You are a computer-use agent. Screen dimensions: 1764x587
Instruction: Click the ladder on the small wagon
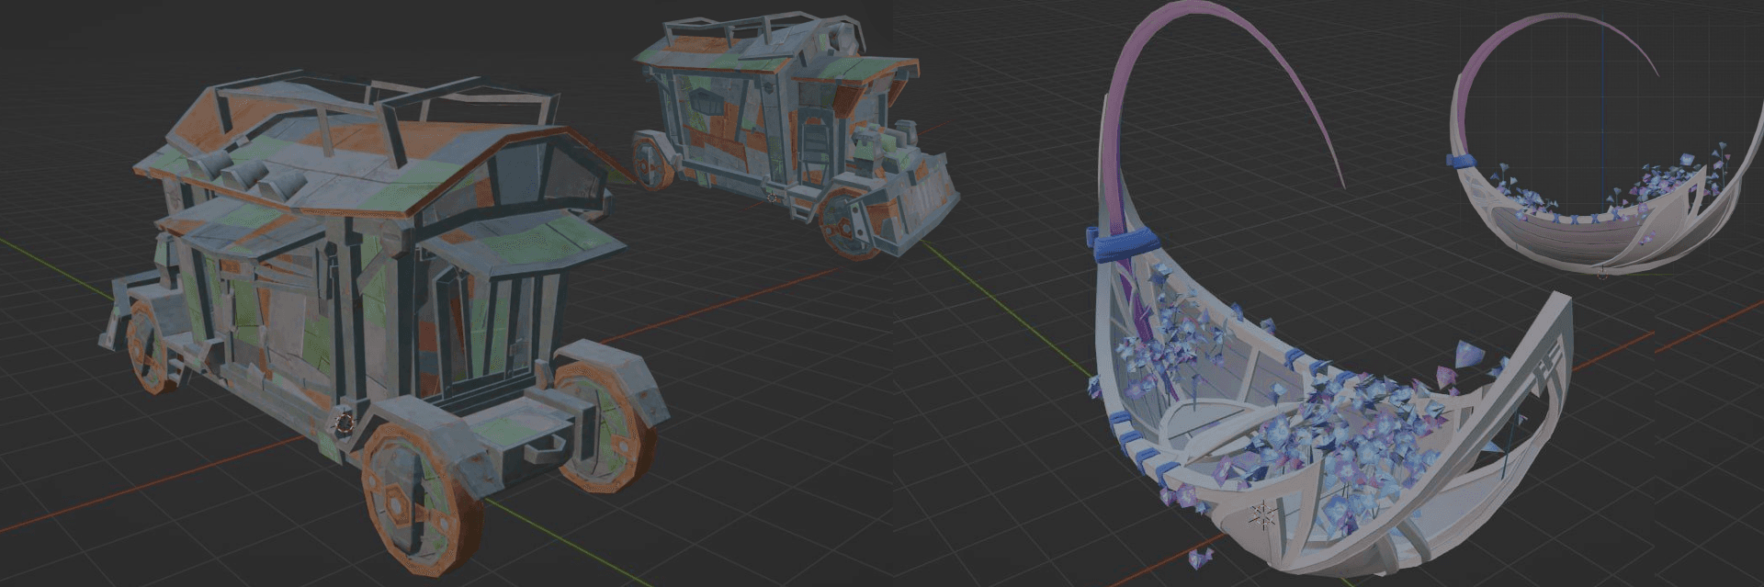pos(814,145)
